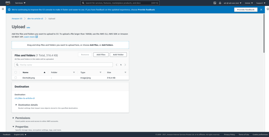Viewport: 269px width, 137px height.
Task: Click the magnifier icon in Find by name
Action: click(x=17, y=65)
